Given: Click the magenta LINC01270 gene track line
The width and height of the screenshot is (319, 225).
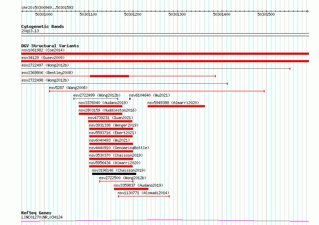Looking at the screenshot, I should click(165, 221).
